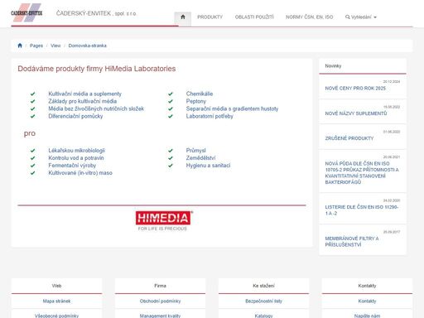Open news NOVÁ PŮDA DLE ČSN EN ISO 10705-2
Viewport: 424px width, 318px height.
pos(362,173)
